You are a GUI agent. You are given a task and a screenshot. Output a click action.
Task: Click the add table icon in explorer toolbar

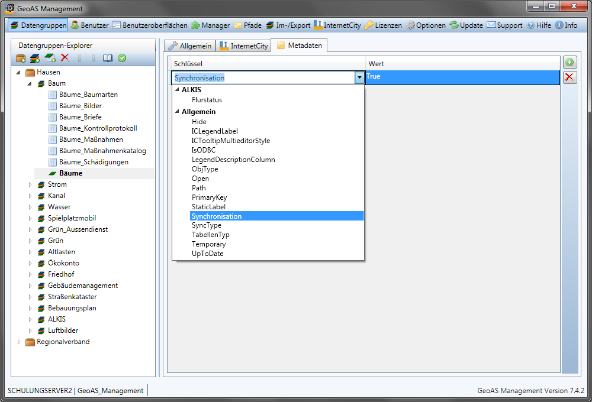point(50,58)
